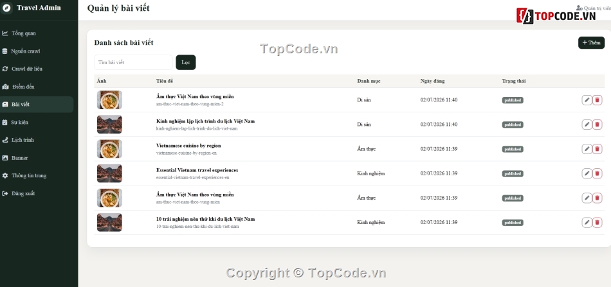Click the Travel Admin compass logo
Viewport: 611px width, 287px height.
(x=6, y=8)
